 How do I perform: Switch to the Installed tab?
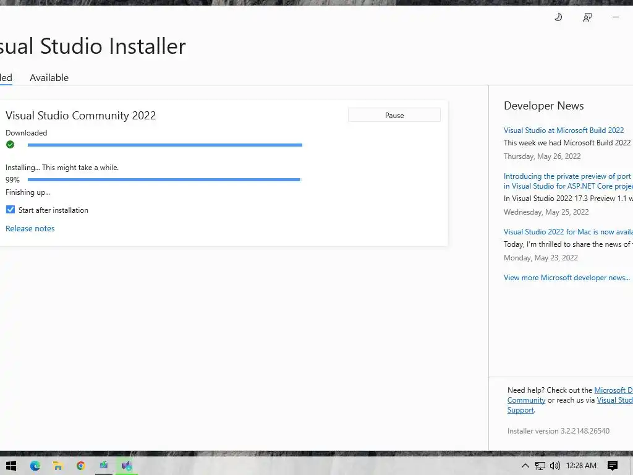click(6, 77)
